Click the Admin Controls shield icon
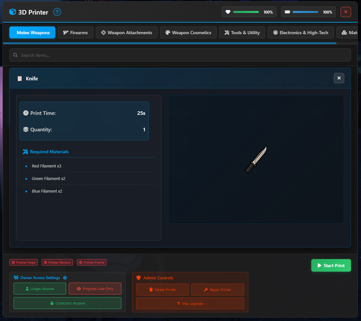 pos(139,278)
